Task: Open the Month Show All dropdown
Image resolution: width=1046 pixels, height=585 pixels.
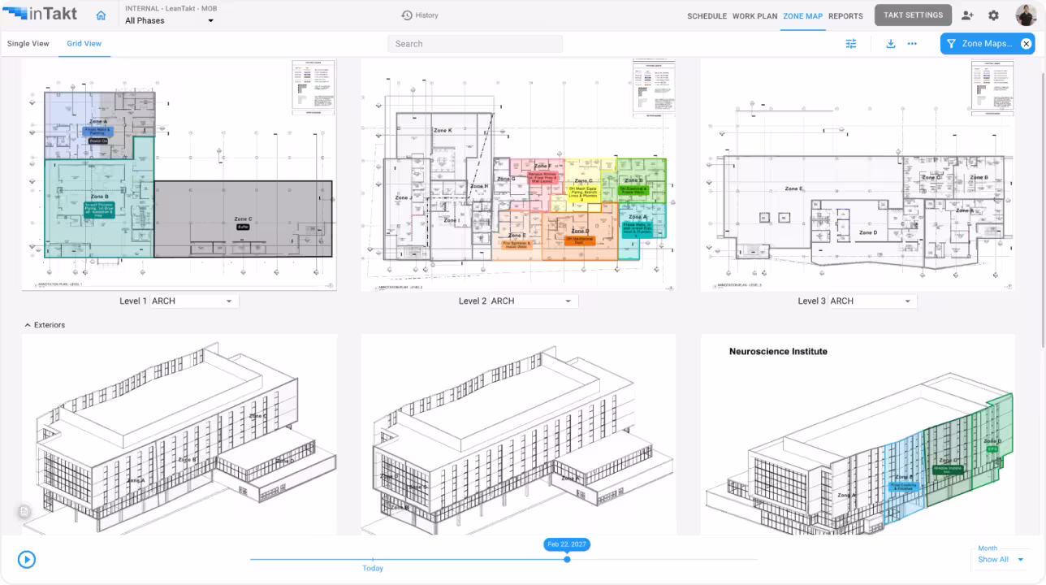Action: tap(1001, 559)
